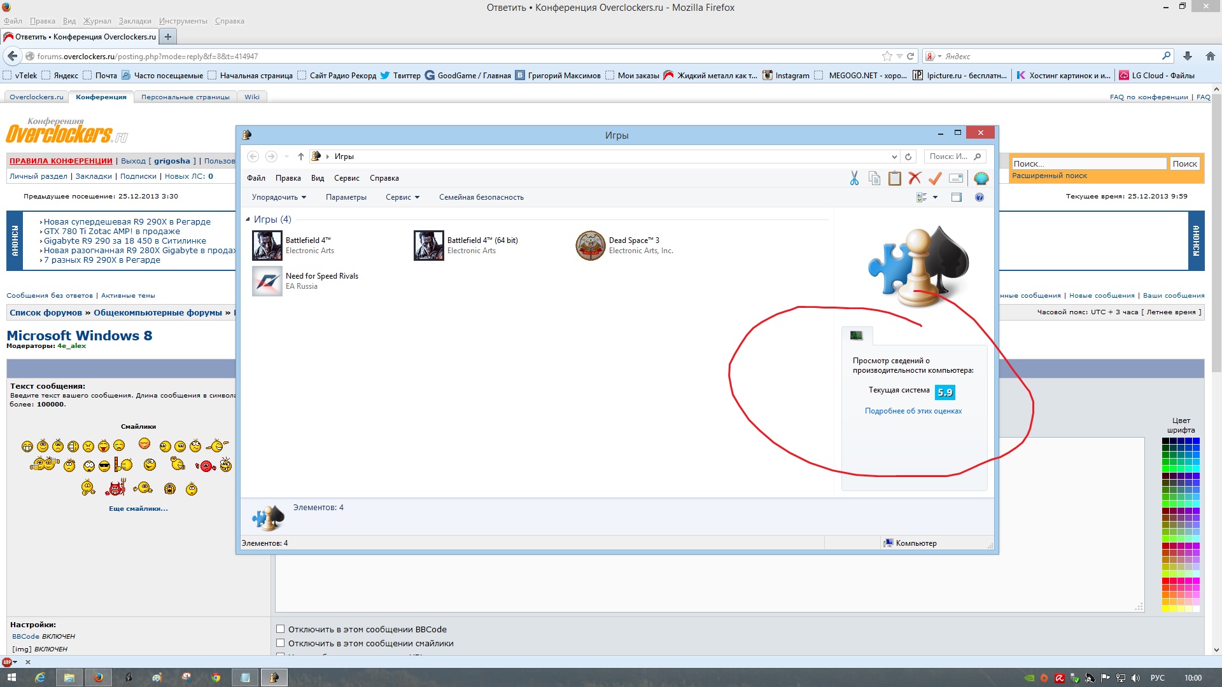Screen dimensions: 1222x687
Task: Switch to the Персональные страницы tab
Action: tap(185, 97)
